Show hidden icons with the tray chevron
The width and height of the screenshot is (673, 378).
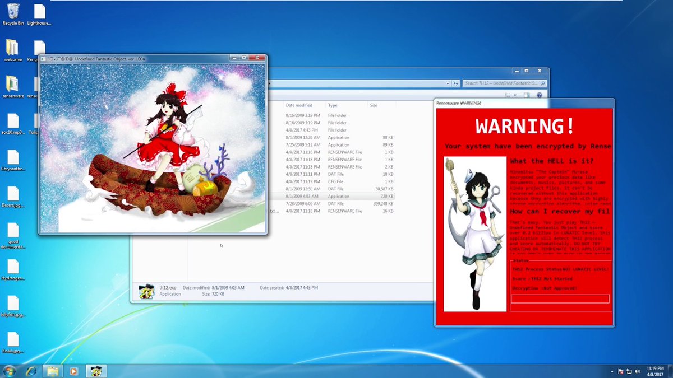[612, 371]
